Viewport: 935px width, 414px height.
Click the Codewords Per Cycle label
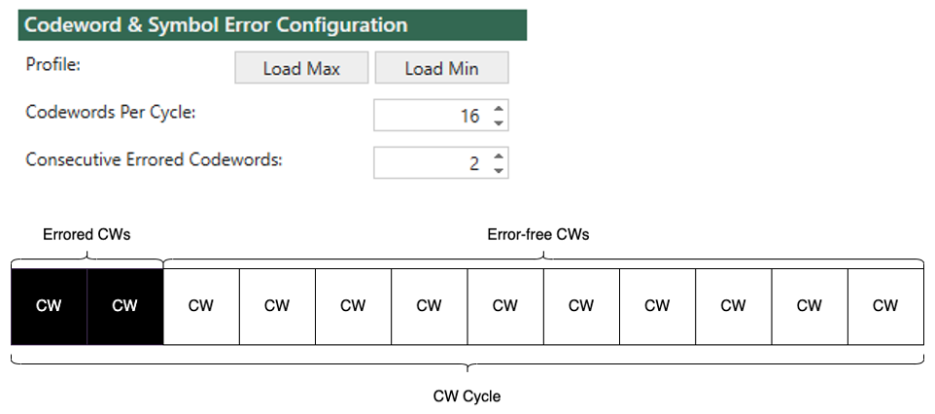click(x=111, y=112)
